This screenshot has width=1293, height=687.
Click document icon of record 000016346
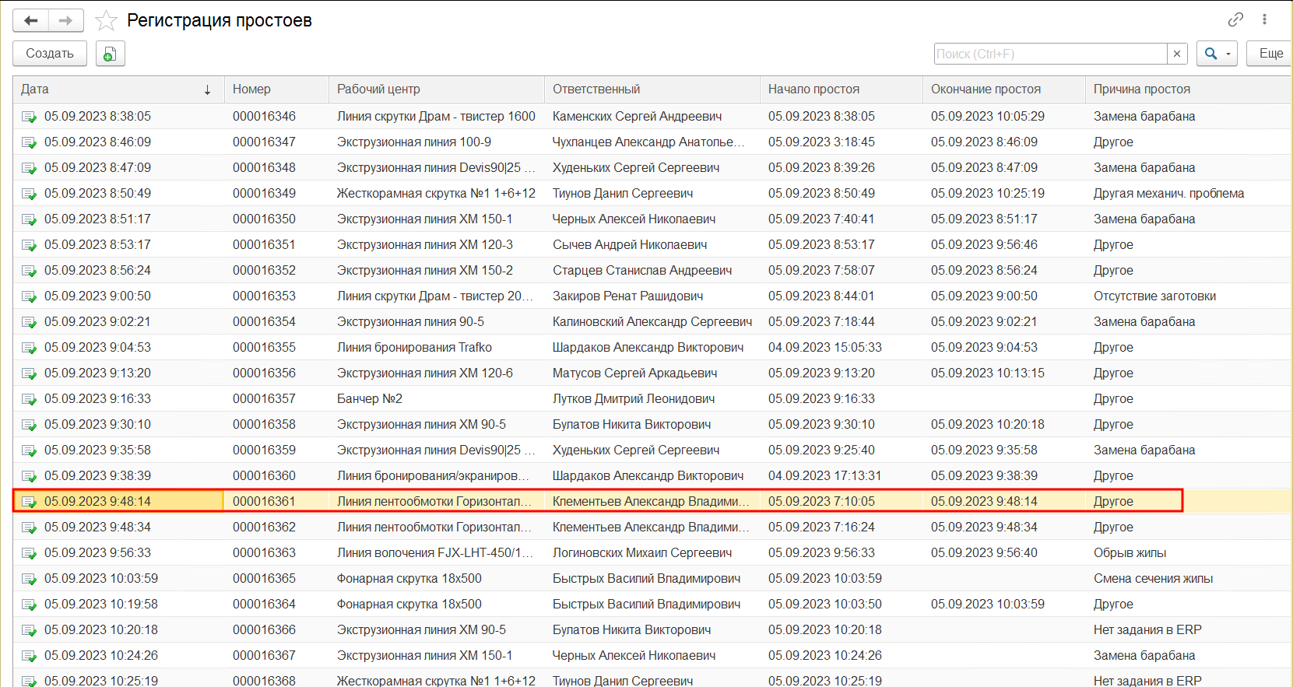click(29, 117)
